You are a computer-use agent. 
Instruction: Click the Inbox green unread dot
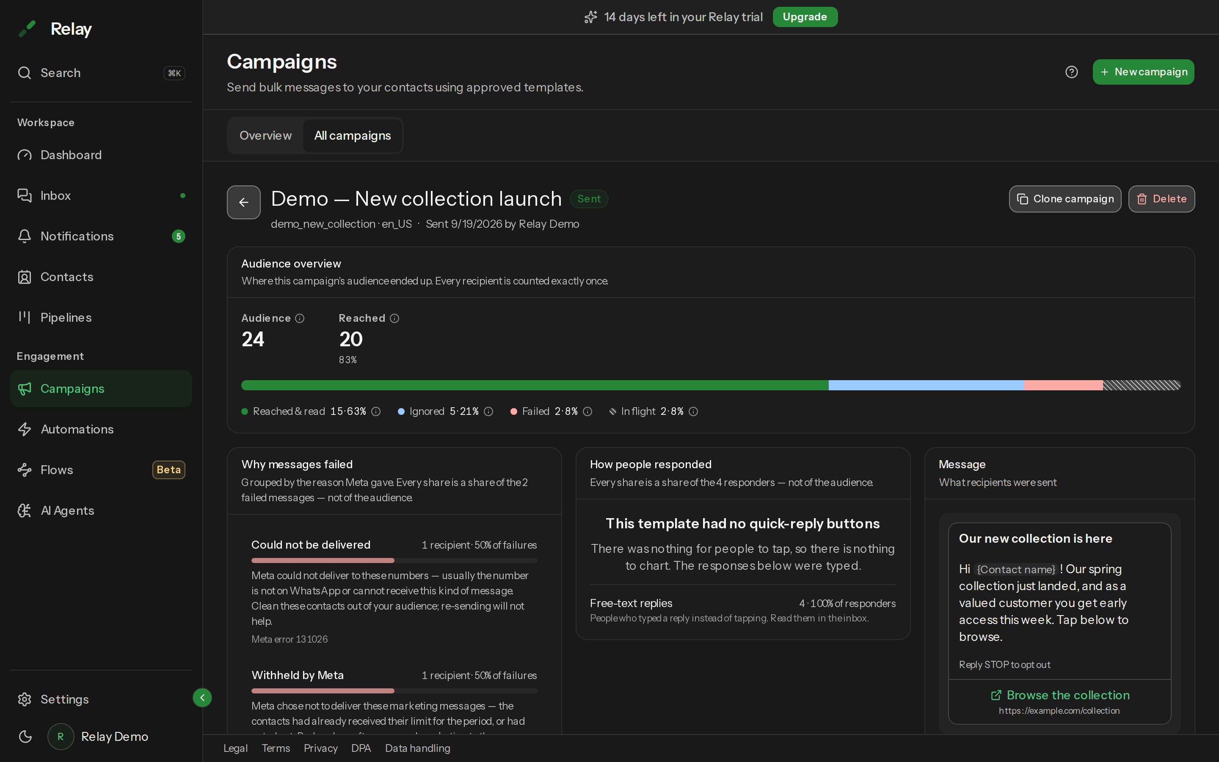click(183, 196)
